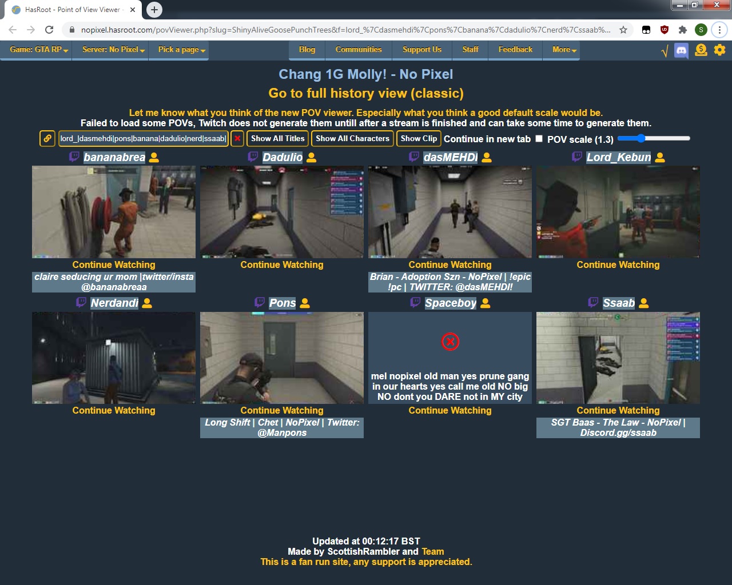Click the Lord_Kebun streamer name link

click(619, 157)
